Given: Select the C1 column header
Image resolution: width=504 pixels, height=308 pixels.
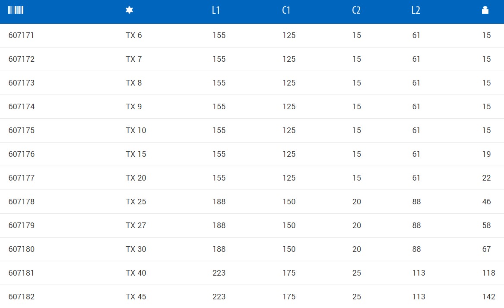Looking at the screenshot, I should [286, 10].
